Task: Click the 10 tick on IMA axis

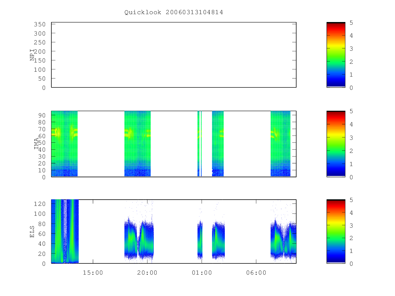Action: point(41,170)
